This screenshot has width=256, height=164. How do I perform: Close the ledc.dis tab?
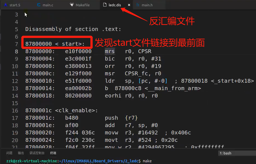[x=129, y=5]
